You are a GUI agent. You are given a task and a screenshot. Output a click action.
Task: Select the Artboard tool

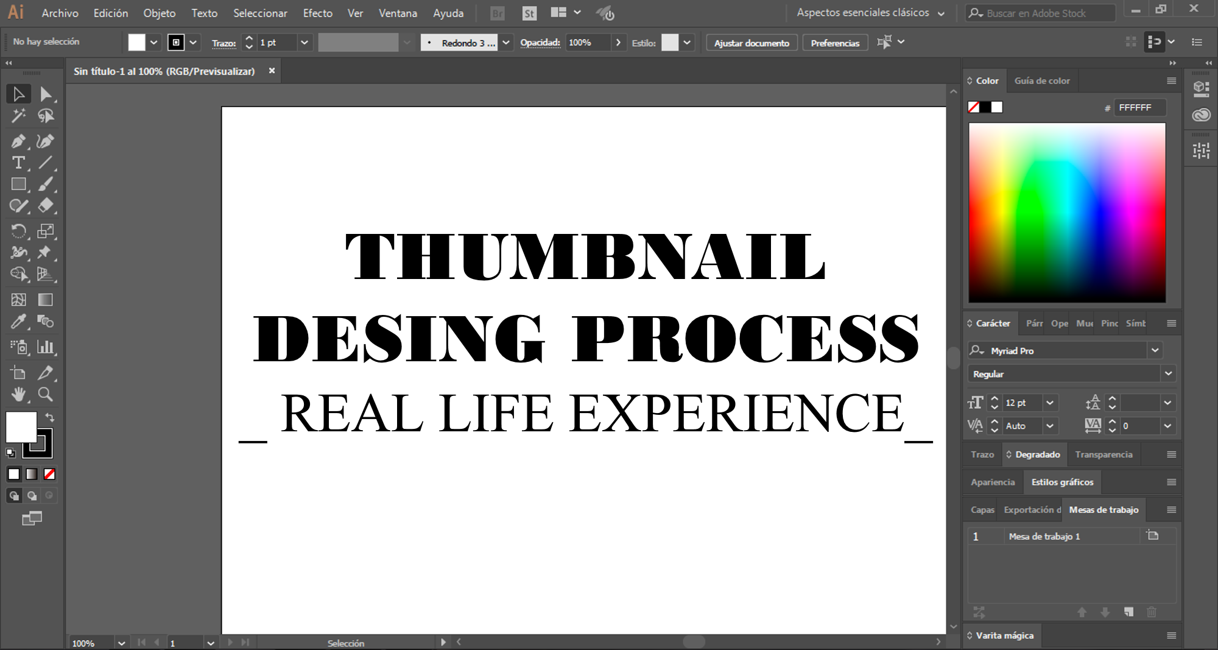pyautogui.click(x=18, y=373)
